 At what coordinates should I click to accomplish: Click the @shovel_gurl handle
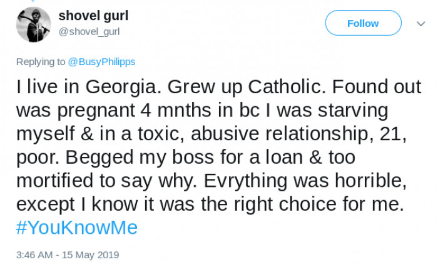tap(89, 31)
